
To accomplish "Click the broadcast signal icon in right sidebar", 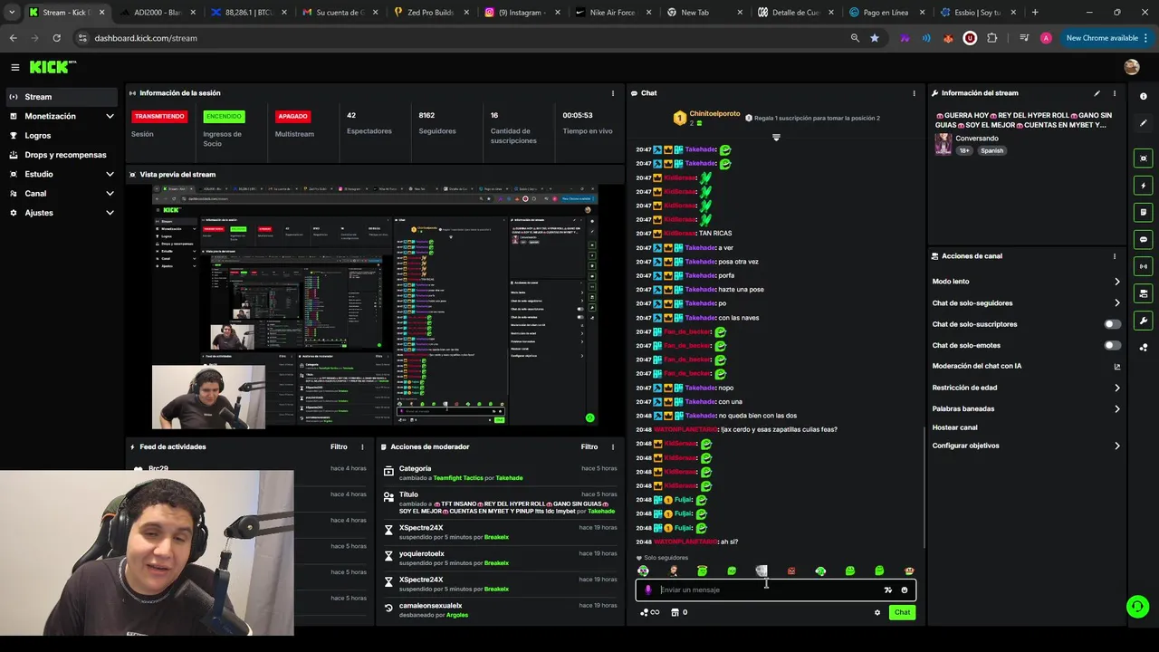I will click(1143, 266).
